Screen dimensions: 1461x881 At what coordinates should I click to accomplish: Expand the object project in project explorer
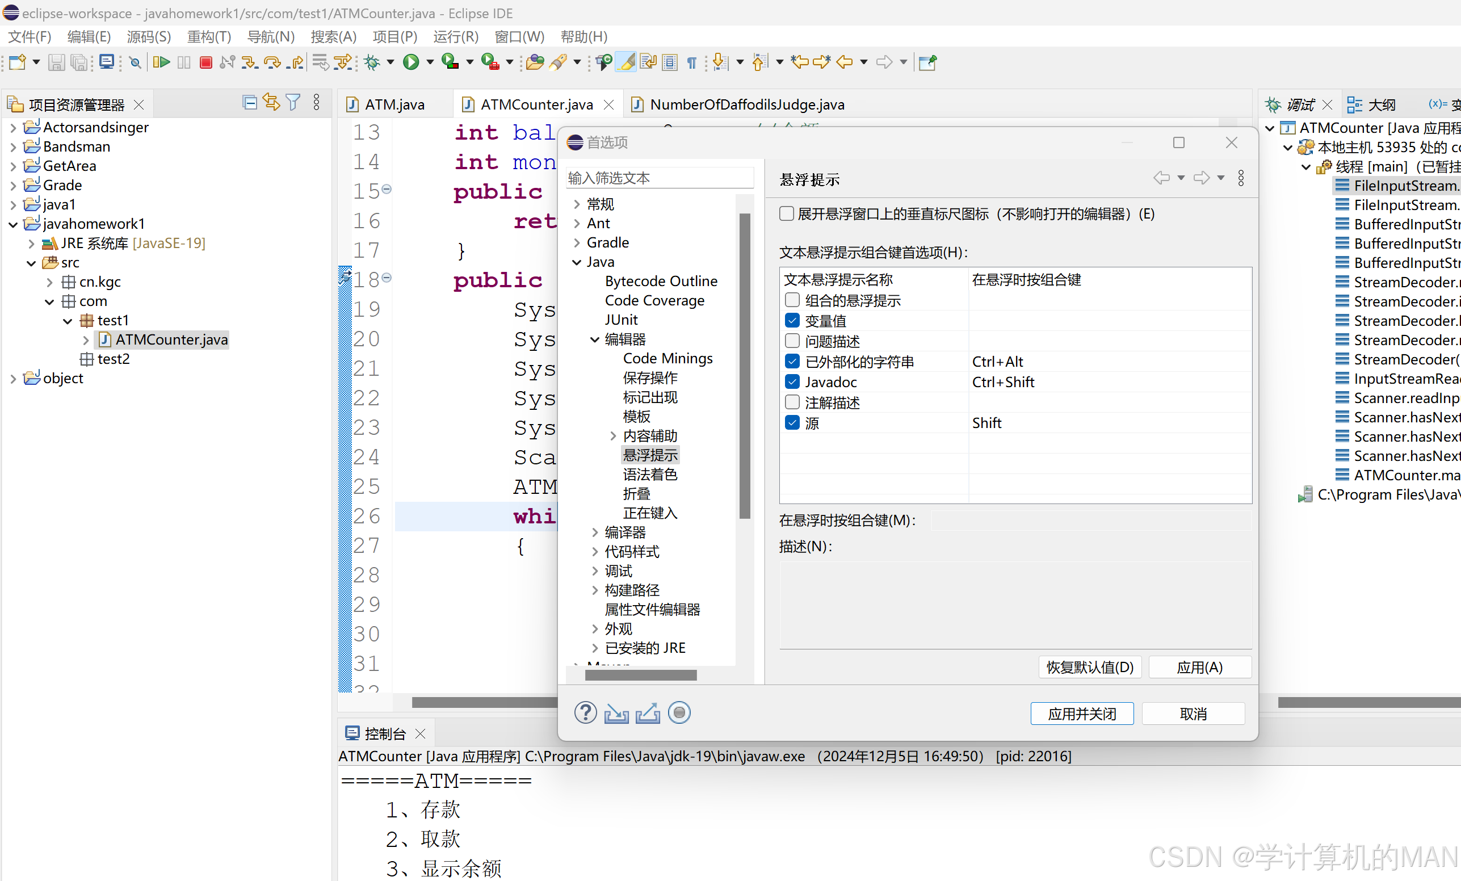(13, 377)
